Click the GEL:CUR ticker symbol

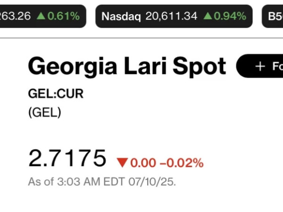click(56, 94)
